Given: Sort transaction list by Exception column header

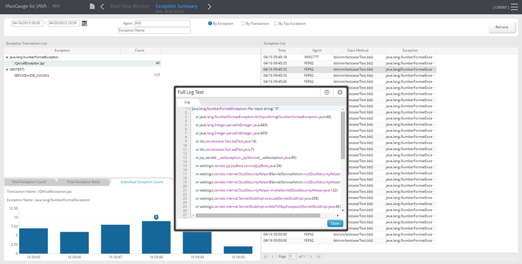Looking at the screenshot, I should (62, 51).
